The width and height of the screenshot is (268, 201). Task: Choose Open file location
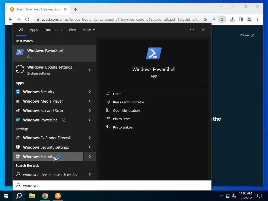126,111
